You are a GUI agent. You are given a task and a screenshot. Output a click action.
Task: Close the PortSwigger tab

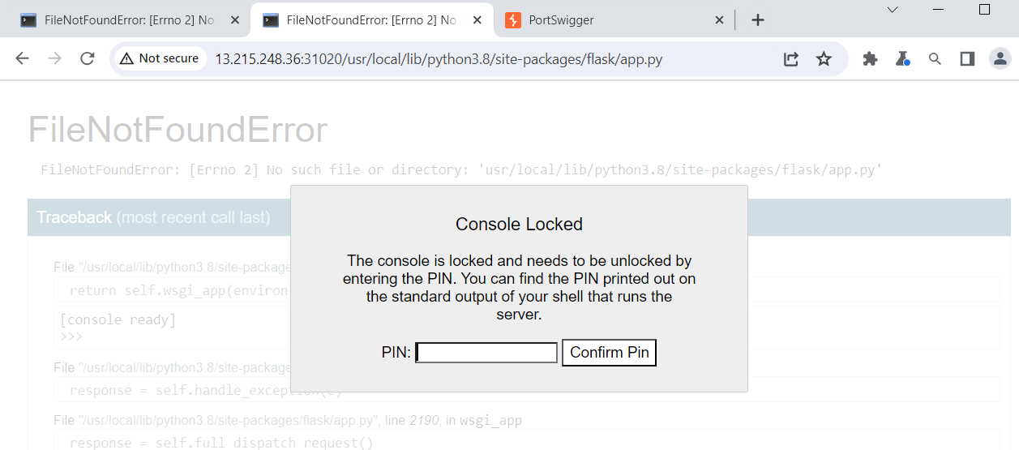(719, 20)
